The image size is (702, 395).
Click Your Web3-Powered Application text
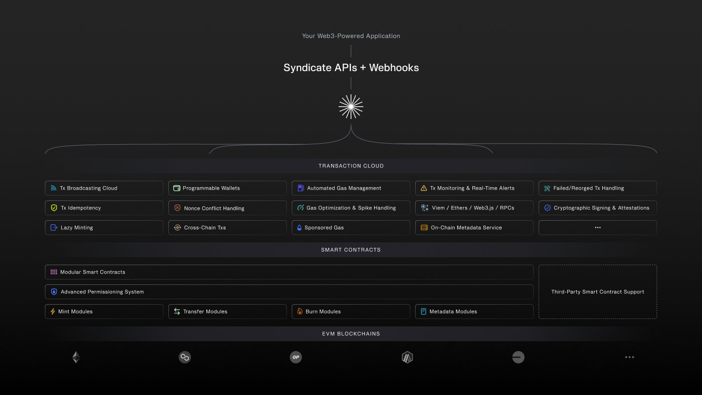coord(351,36)
